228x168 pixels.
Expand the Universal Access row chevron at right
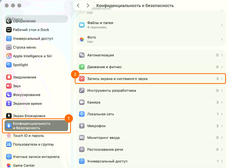222,161
